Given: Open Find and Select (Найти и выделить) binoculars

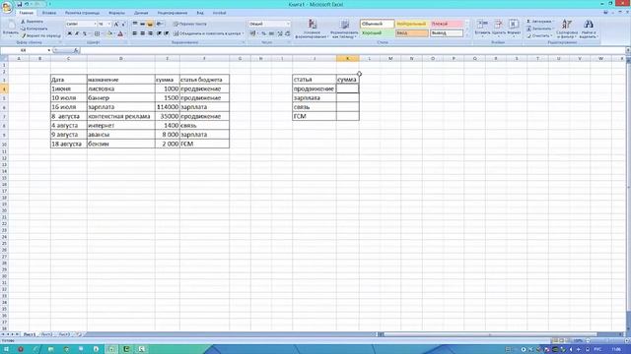Looking at the screenshot, I should pyautogui.click(x=589, y=29).
